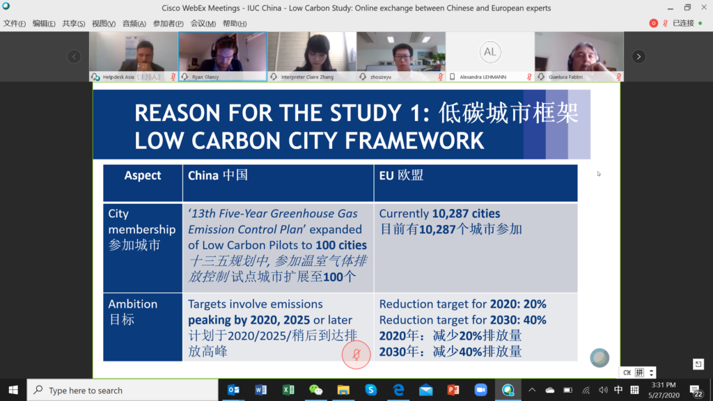Screen dimensions: 713x401
Task: Switch the 拼 pinyin input mode
Action: [x=639, y=372]
